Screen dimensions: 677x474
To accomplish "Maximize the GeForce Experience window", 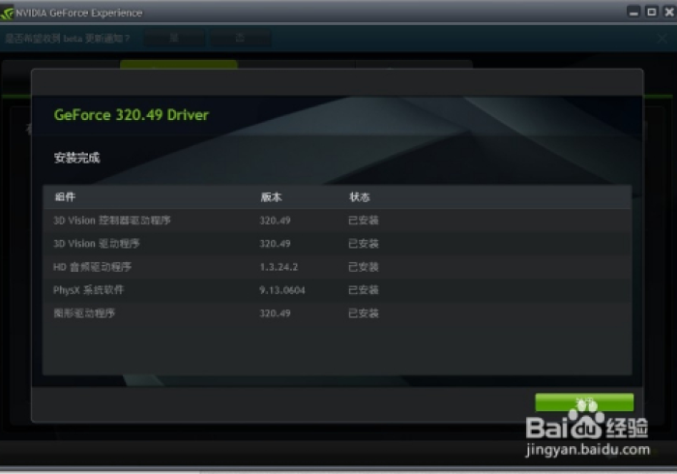I will (650, 12).
